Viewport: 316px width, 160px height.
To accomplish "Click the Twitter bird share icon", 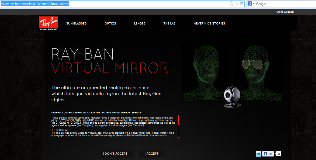I will pos(258,154).
